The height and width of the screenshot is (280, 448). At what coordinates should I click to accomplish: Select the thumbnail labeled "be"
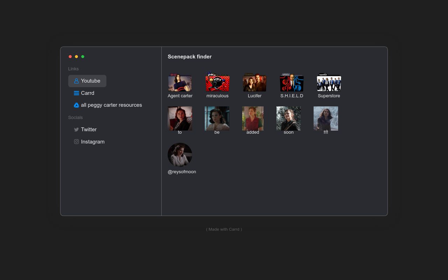(x=217, y=118)
